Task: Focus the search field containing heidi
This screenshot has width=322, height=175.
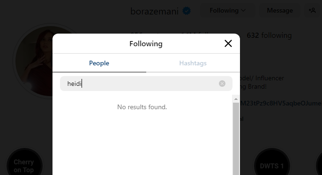Action: click(146, 84)
